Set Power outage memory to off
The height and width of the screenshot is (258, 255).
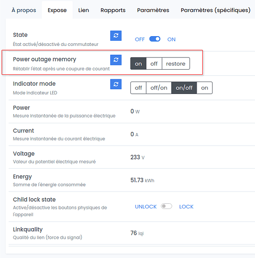(154, 63)
